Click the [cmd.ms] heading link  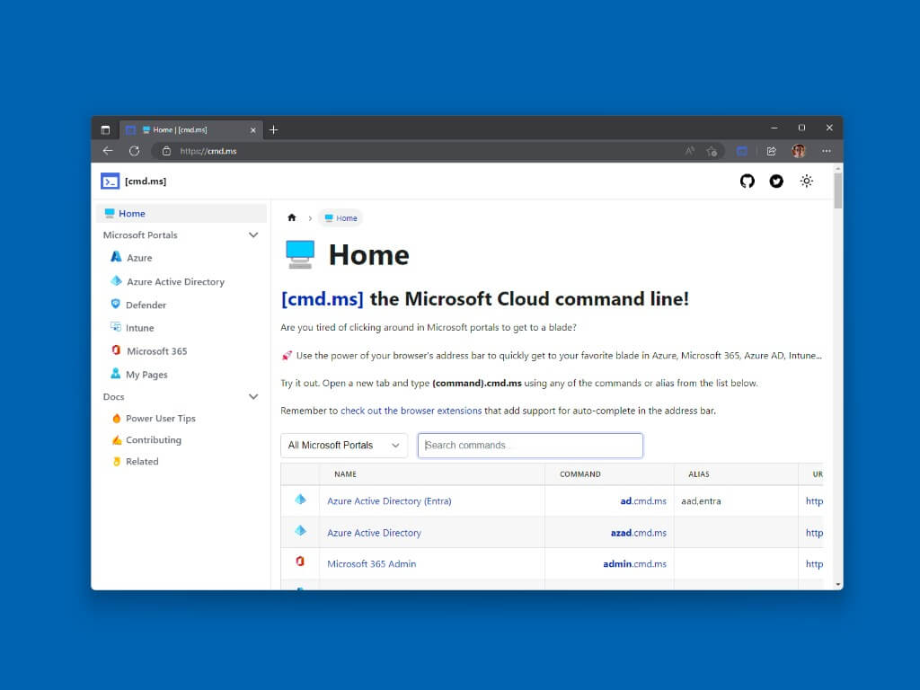pyautogui.click(x=323, y=298)
